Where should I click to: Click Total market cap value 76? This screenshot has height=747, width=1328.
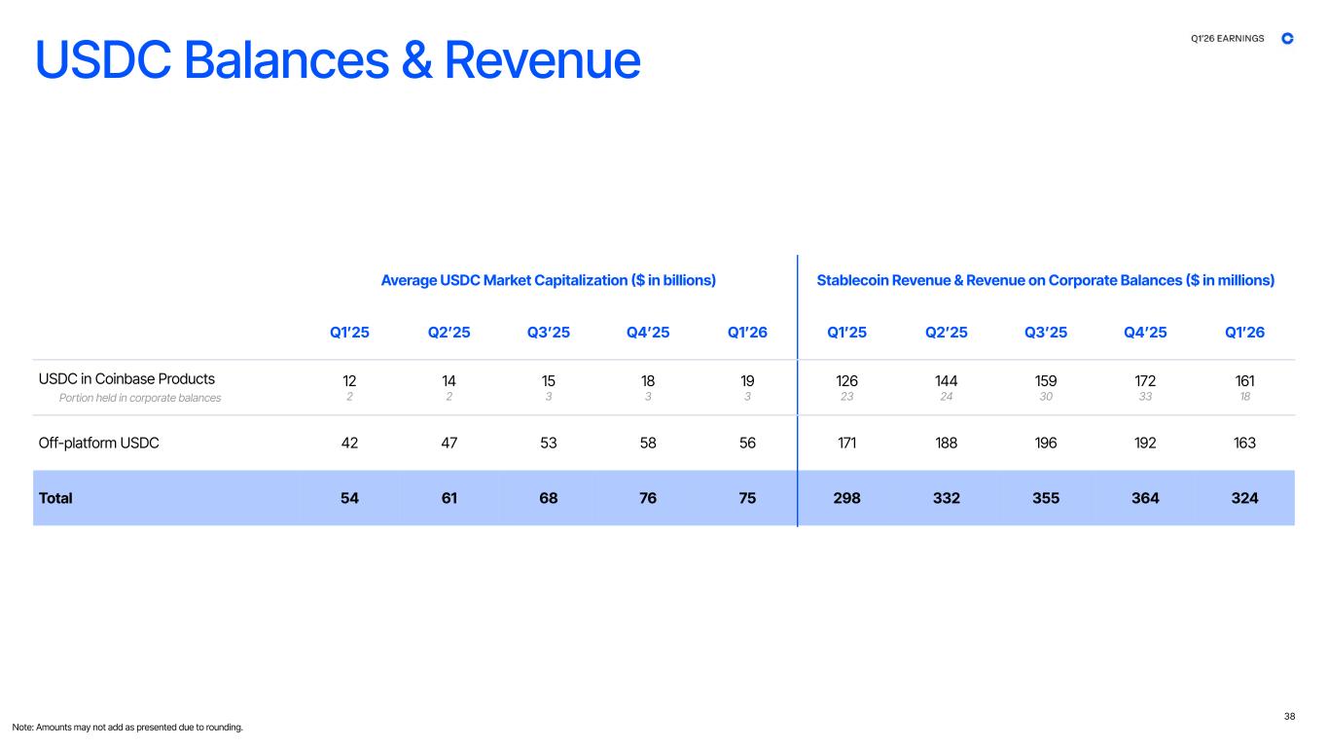coord(648,498)
